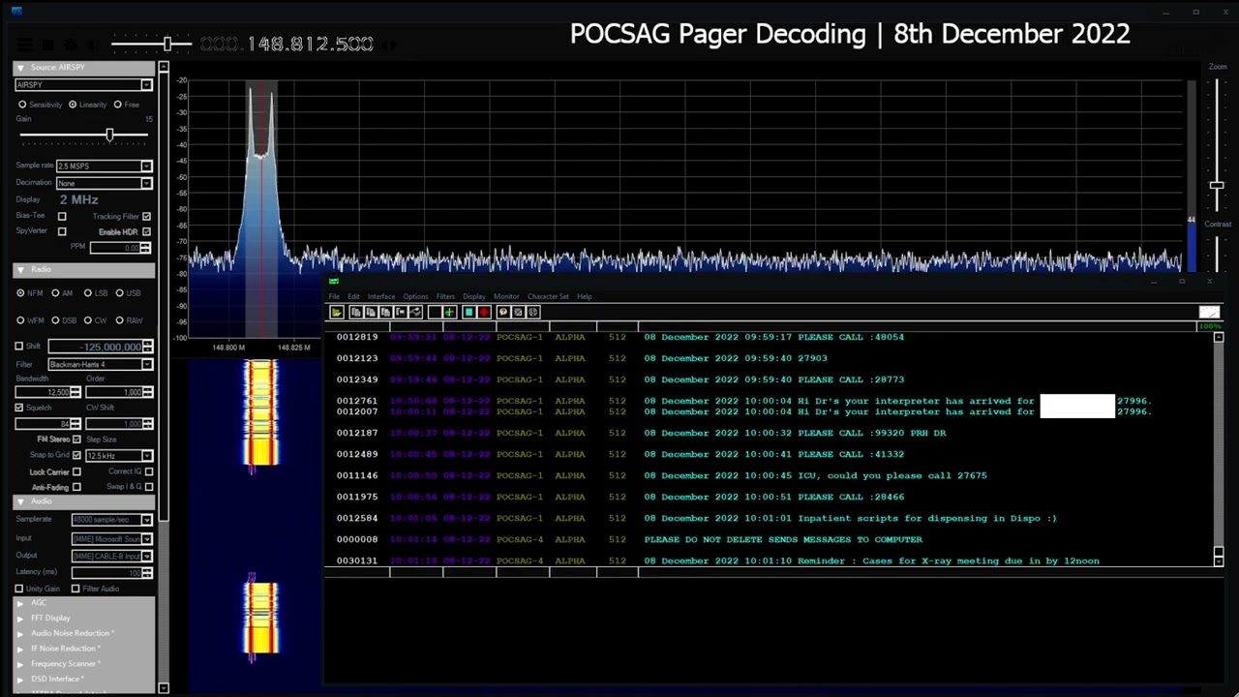Open the SDR# hamburger menu icon
The width and height of the screenshot is (1239, 697).
point(25,45)
